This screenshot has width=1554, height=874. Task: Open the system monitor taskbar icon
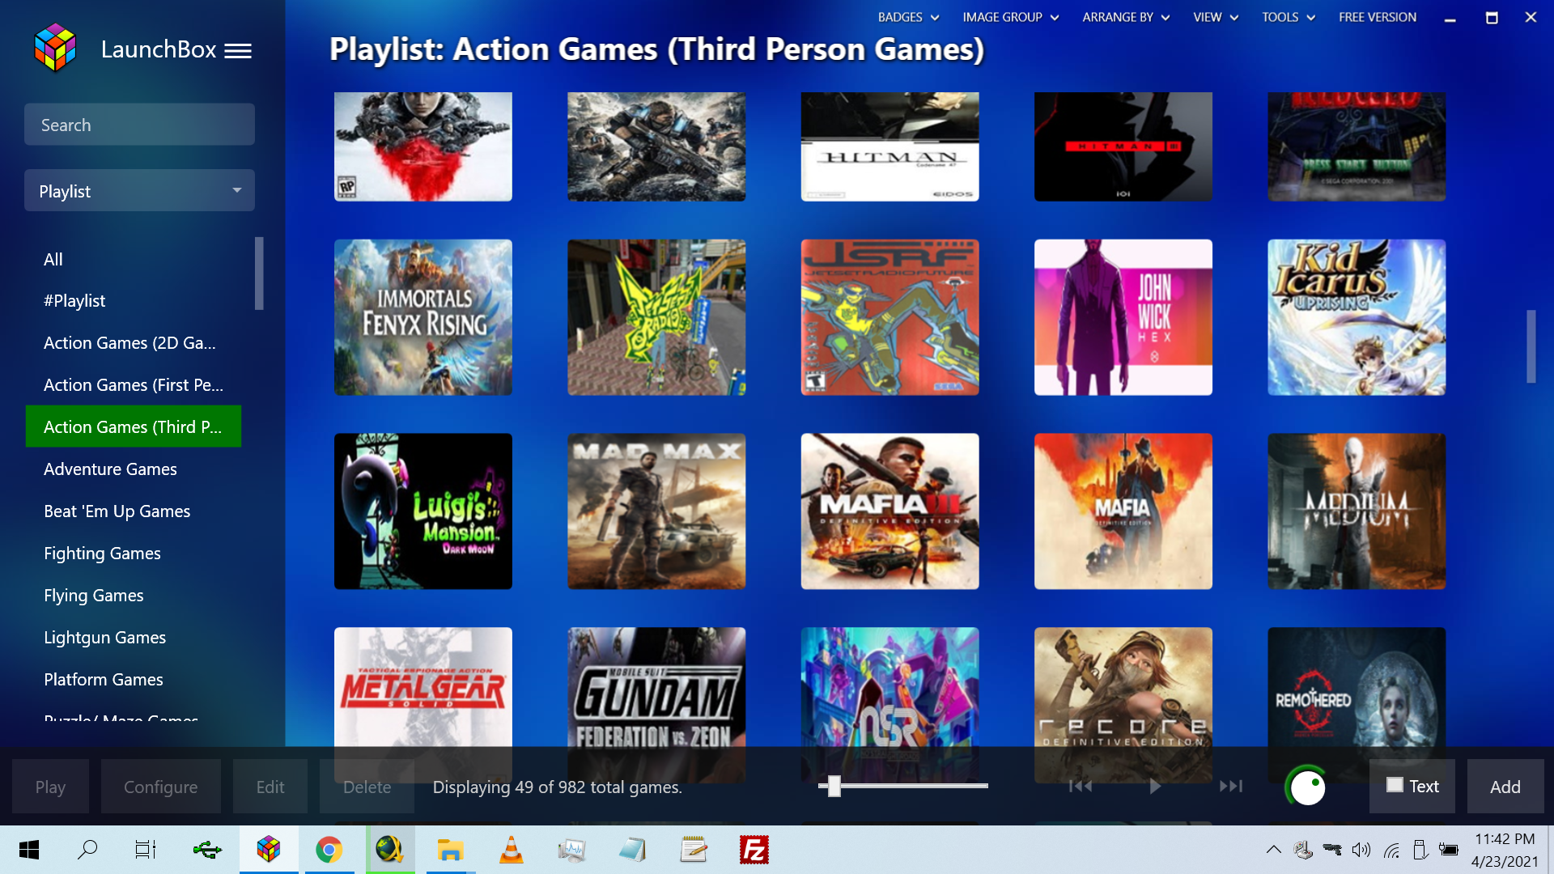click(572, 850)
